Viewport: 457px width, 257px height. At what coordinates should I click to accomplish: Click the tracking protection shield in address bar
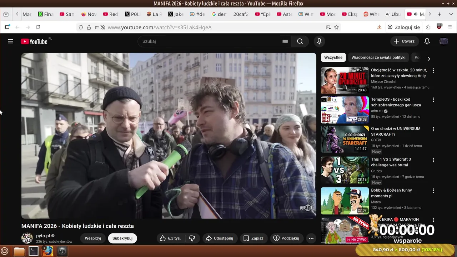(x=81, y=27)
